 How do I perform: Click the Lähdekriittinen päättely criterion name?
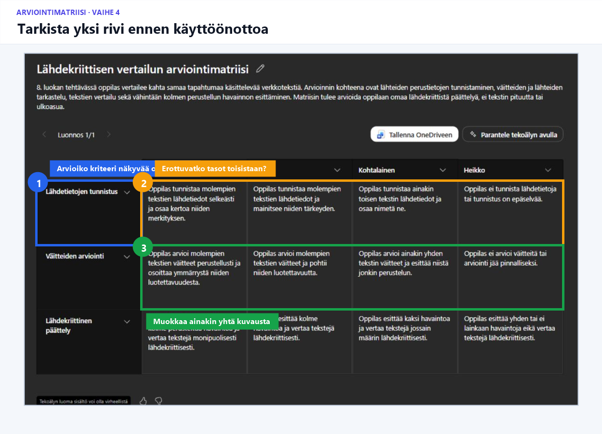[69, 325]
